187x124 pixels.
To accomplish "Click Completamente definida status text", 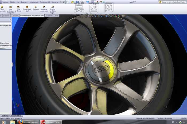I will [x=145, y=118].
